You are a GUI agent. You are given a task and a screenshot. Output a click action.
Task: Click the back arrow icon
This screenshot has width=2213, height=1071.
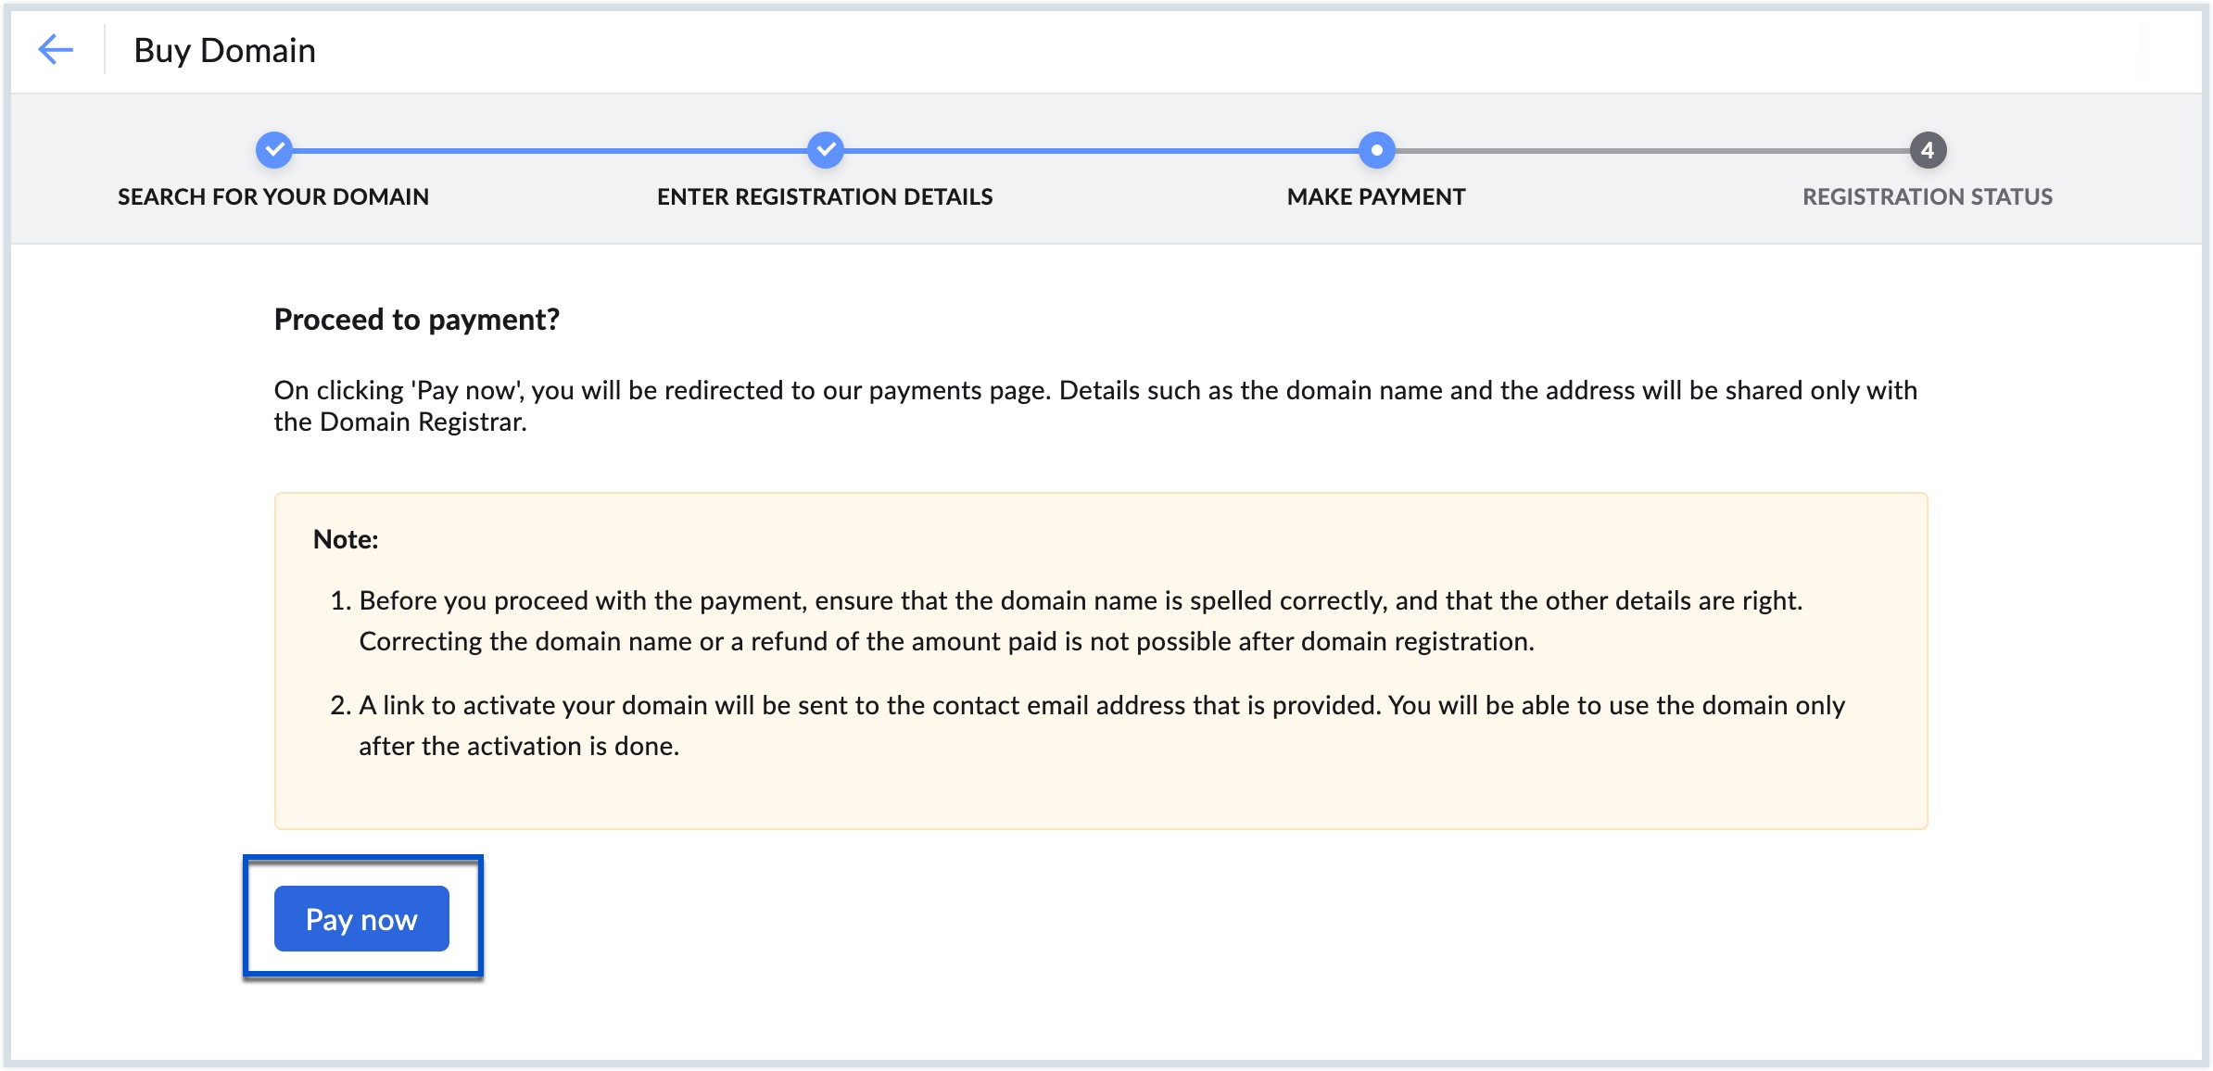tap(56, 49)
